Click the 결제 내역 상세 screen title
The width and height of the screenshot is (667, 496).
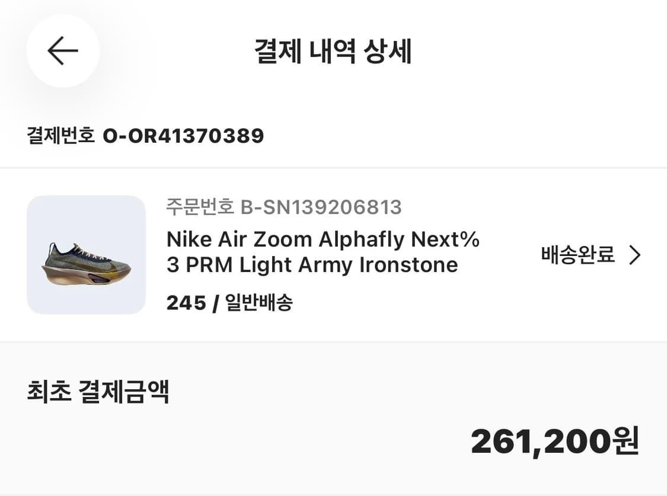tap(333, 51)
